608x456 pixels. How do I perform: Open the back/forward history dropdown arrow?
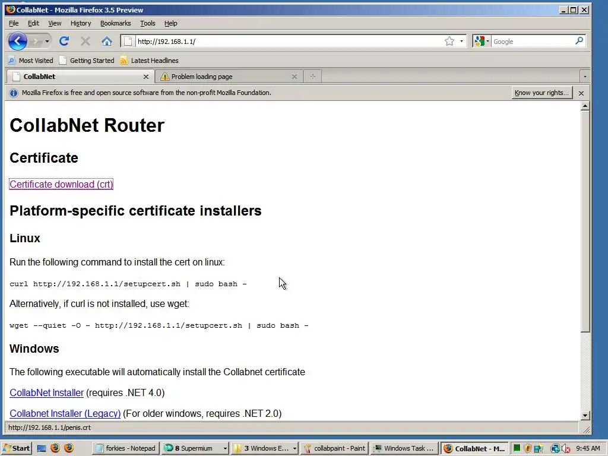click(x=47, y=41)
